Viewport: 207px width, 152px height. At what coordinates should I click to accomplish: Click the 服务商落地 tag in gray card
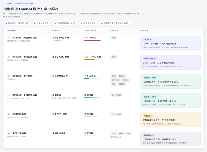(x=149, y=135)
